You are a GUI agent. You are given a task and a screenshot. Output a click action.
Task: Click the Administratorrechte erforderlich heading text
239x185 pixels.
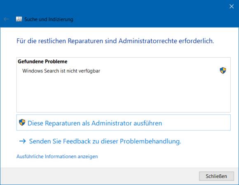(115, 41)
